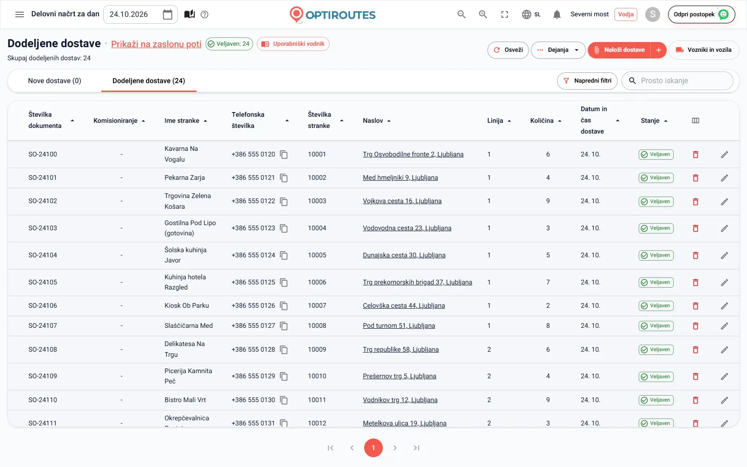Delete delivery SO-24108

pos(696,350)
